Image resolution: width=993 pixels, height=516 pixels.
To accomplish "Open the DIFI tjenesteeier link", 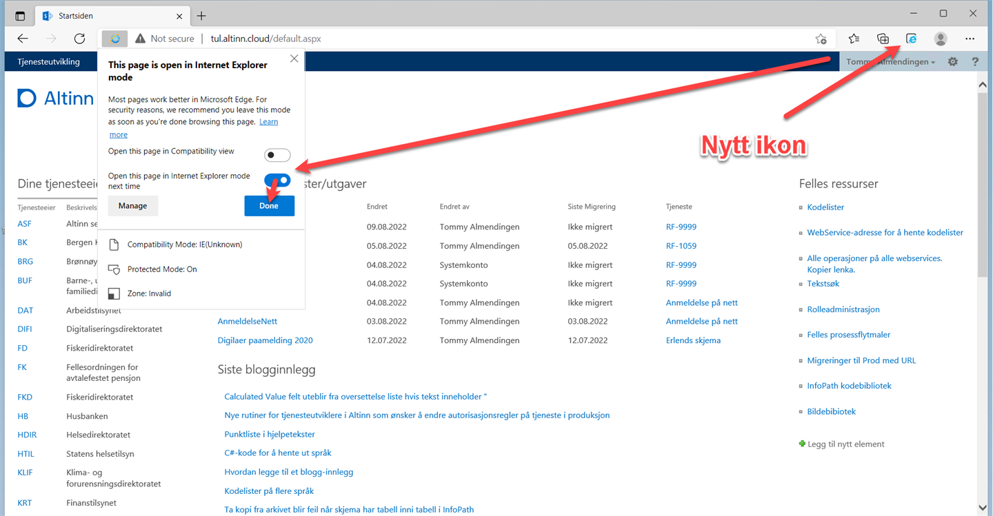I will [x=25, y=329].
